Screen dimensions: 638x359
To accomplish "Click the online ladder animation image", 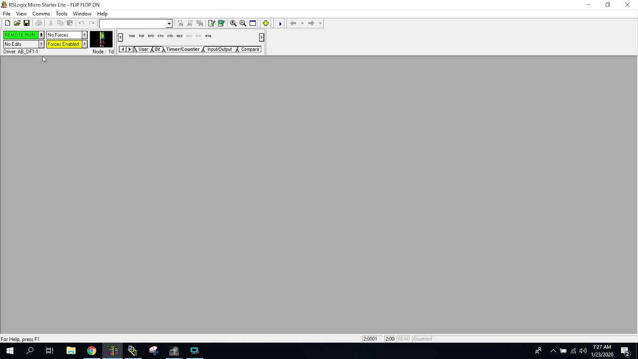I will [x=102, y=39].
